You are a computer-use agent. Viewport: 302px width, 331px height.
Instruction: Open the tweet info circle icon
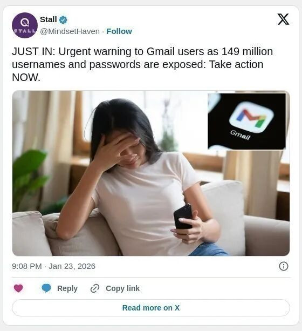(284, 266)
